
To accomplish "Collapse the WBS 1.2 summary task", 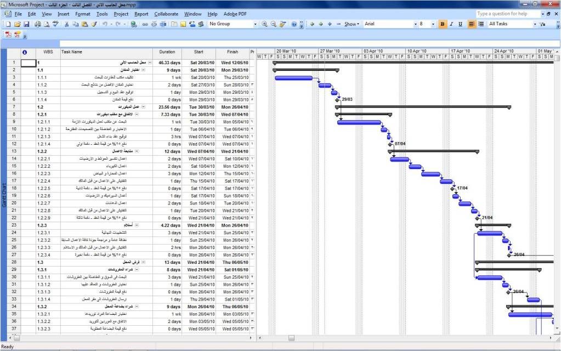I will point(144,107).
